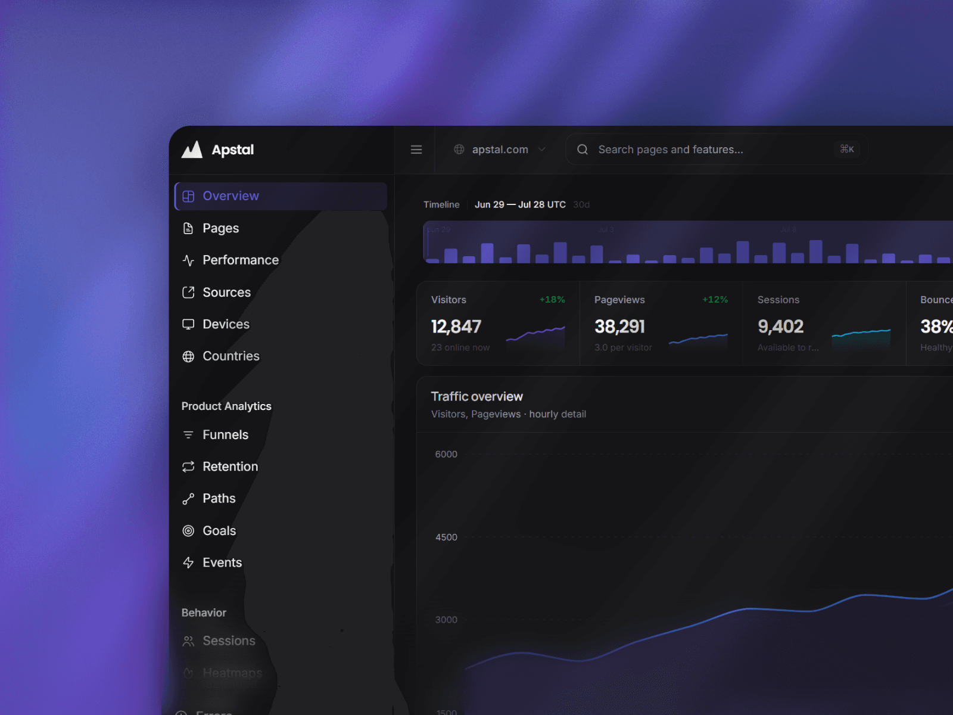953x715 pixels.
Task: Click the Goals target icon
Action: click(x=188, y=531)
